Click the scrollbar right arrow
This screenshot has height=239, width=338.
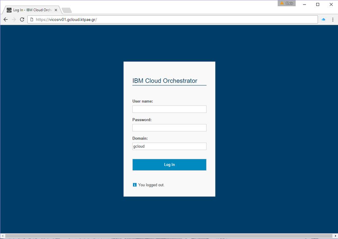pyautogui.click(x=336, y=236)
